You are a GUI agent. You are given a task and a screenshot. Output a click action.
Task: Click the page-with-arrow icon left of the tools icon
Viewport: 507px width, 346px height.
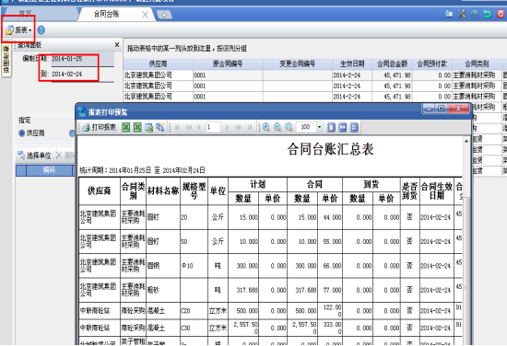pos(449,14)
